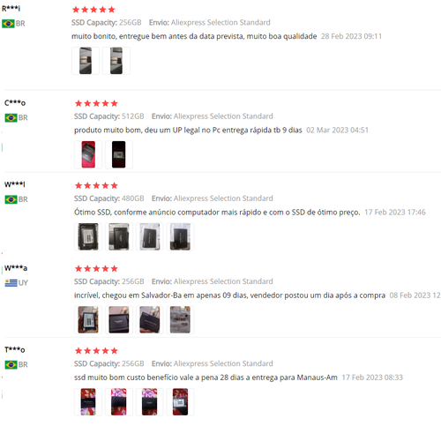Click Brazil flag icon next to R***i
This screenshot has height=426, width=441.
coord(8,24)
